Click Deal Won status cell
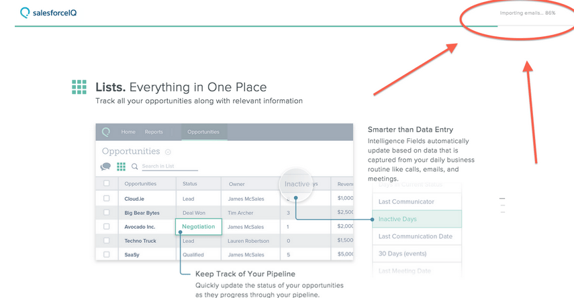 click(194, 213)
